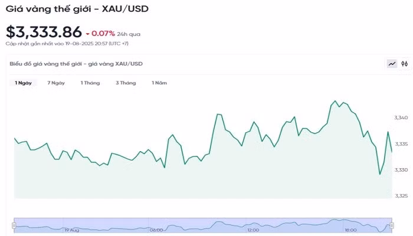Click the $3,333.86 current gold price
This screenshot has height=236, width=413.
44,32
